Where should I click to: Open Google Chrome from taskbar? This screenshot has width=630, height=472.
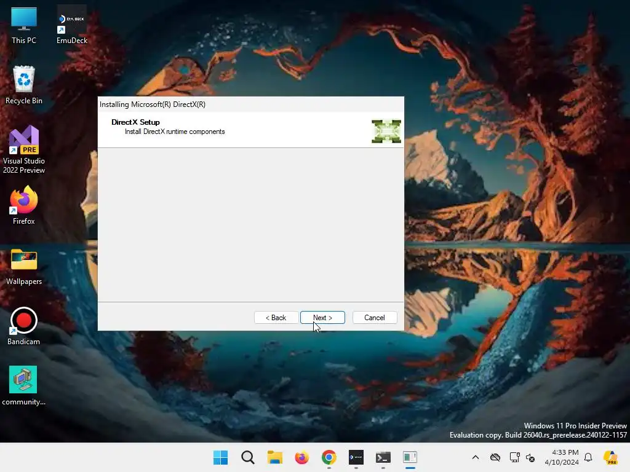[329, 457]
